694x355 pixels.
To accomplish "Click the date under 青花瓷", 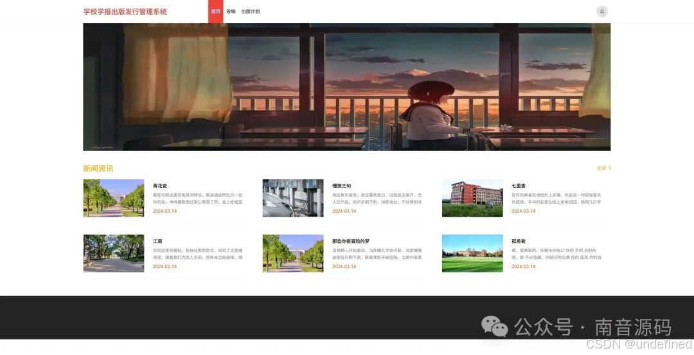I will point(165,211).
